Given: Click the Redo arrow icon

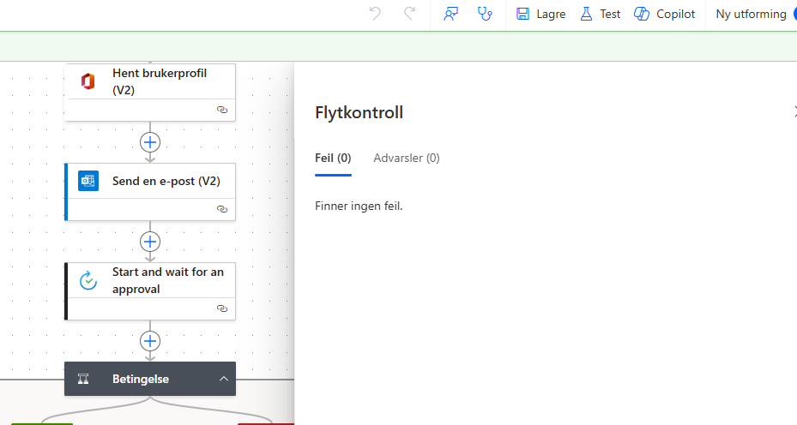Looking at the screenshot, I should pos(410,14).
